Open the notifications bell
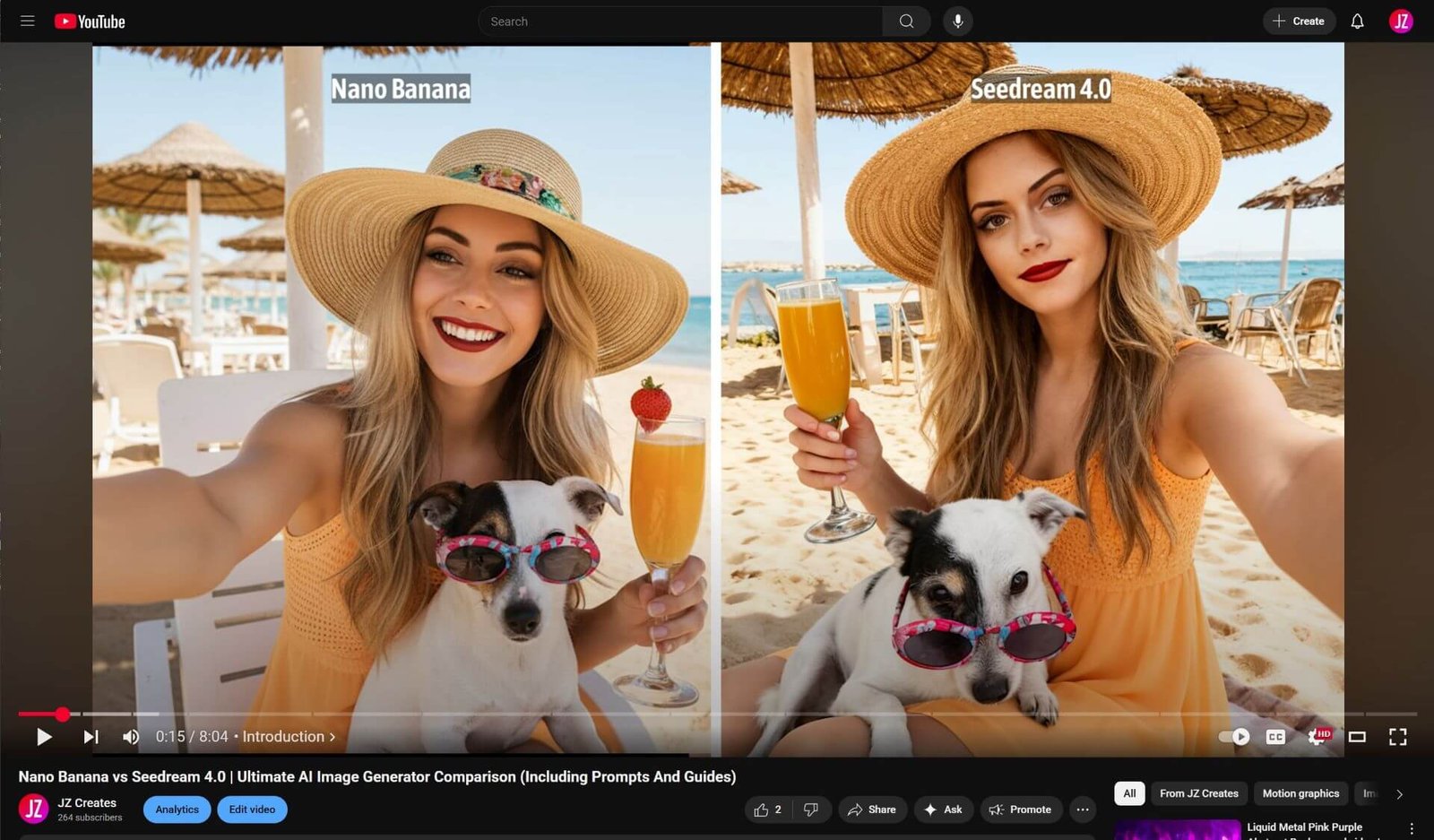Image resolution: width=1434 pixels, height=840 pixels. [1357, 22]
